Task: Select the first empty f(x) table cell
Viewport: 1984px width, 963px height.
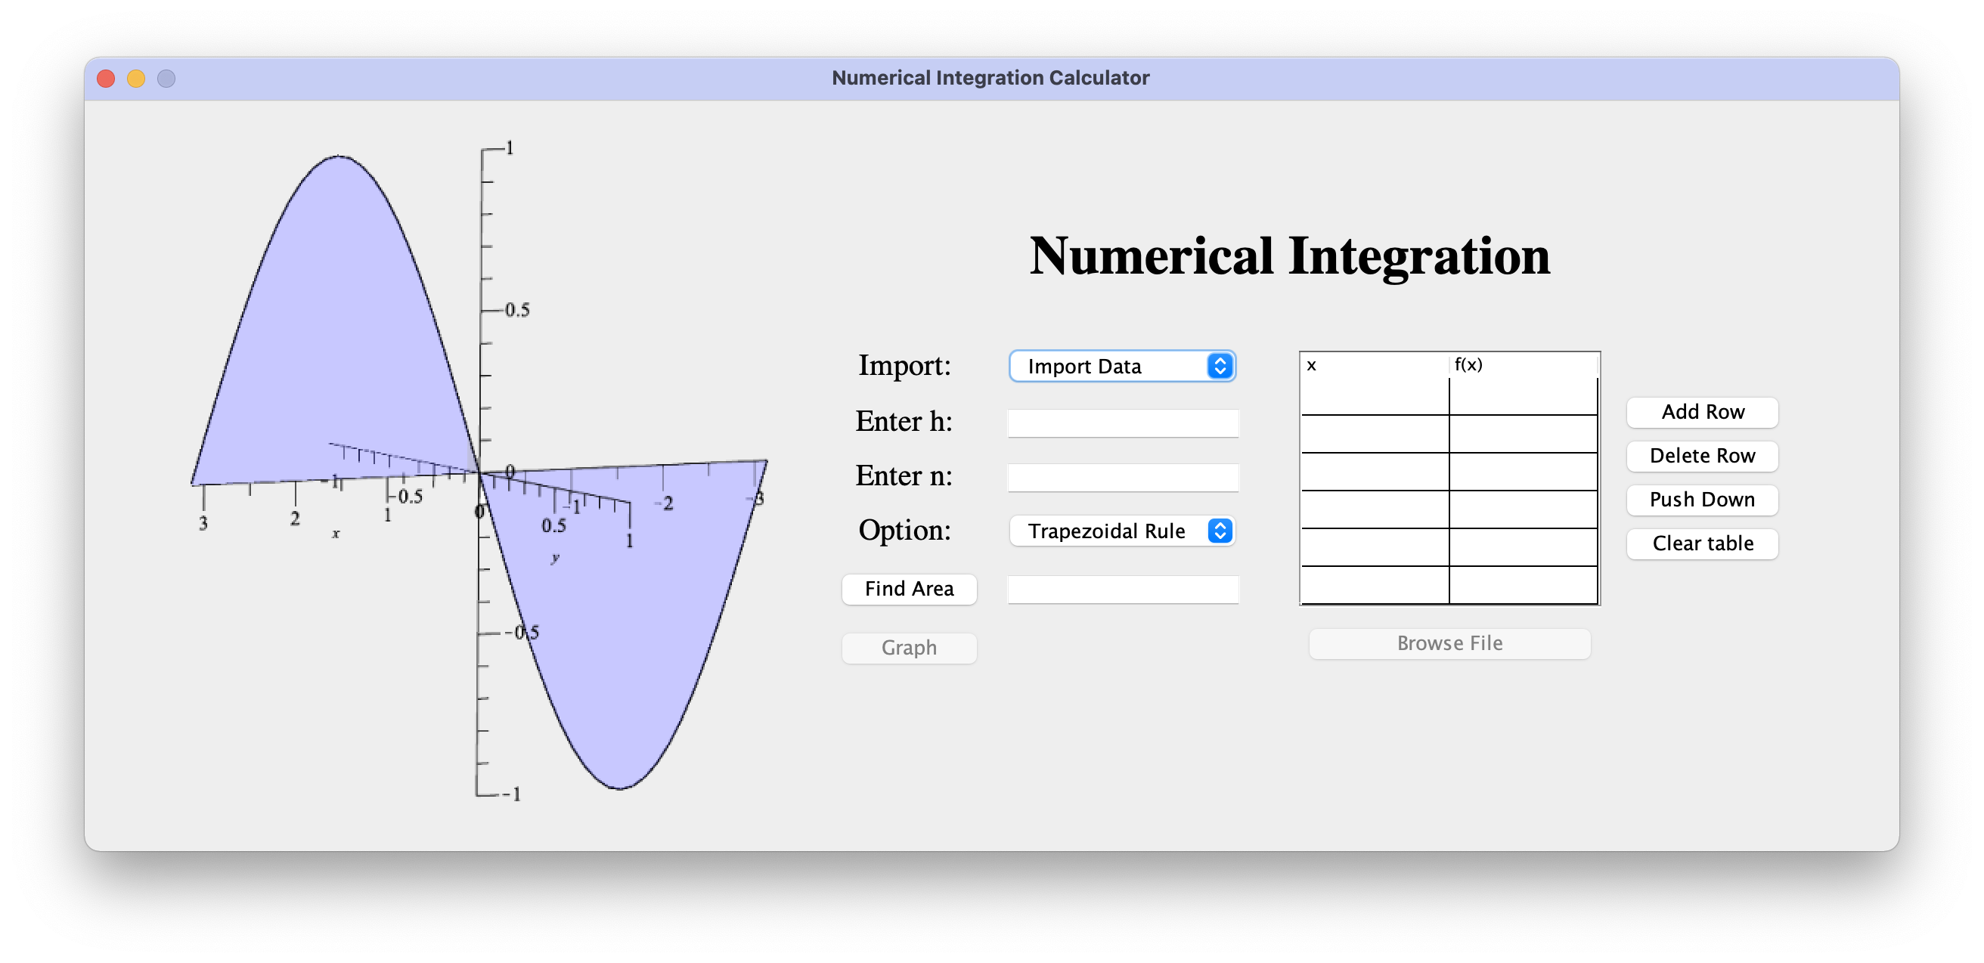Action: click(x=1523, y=396)
